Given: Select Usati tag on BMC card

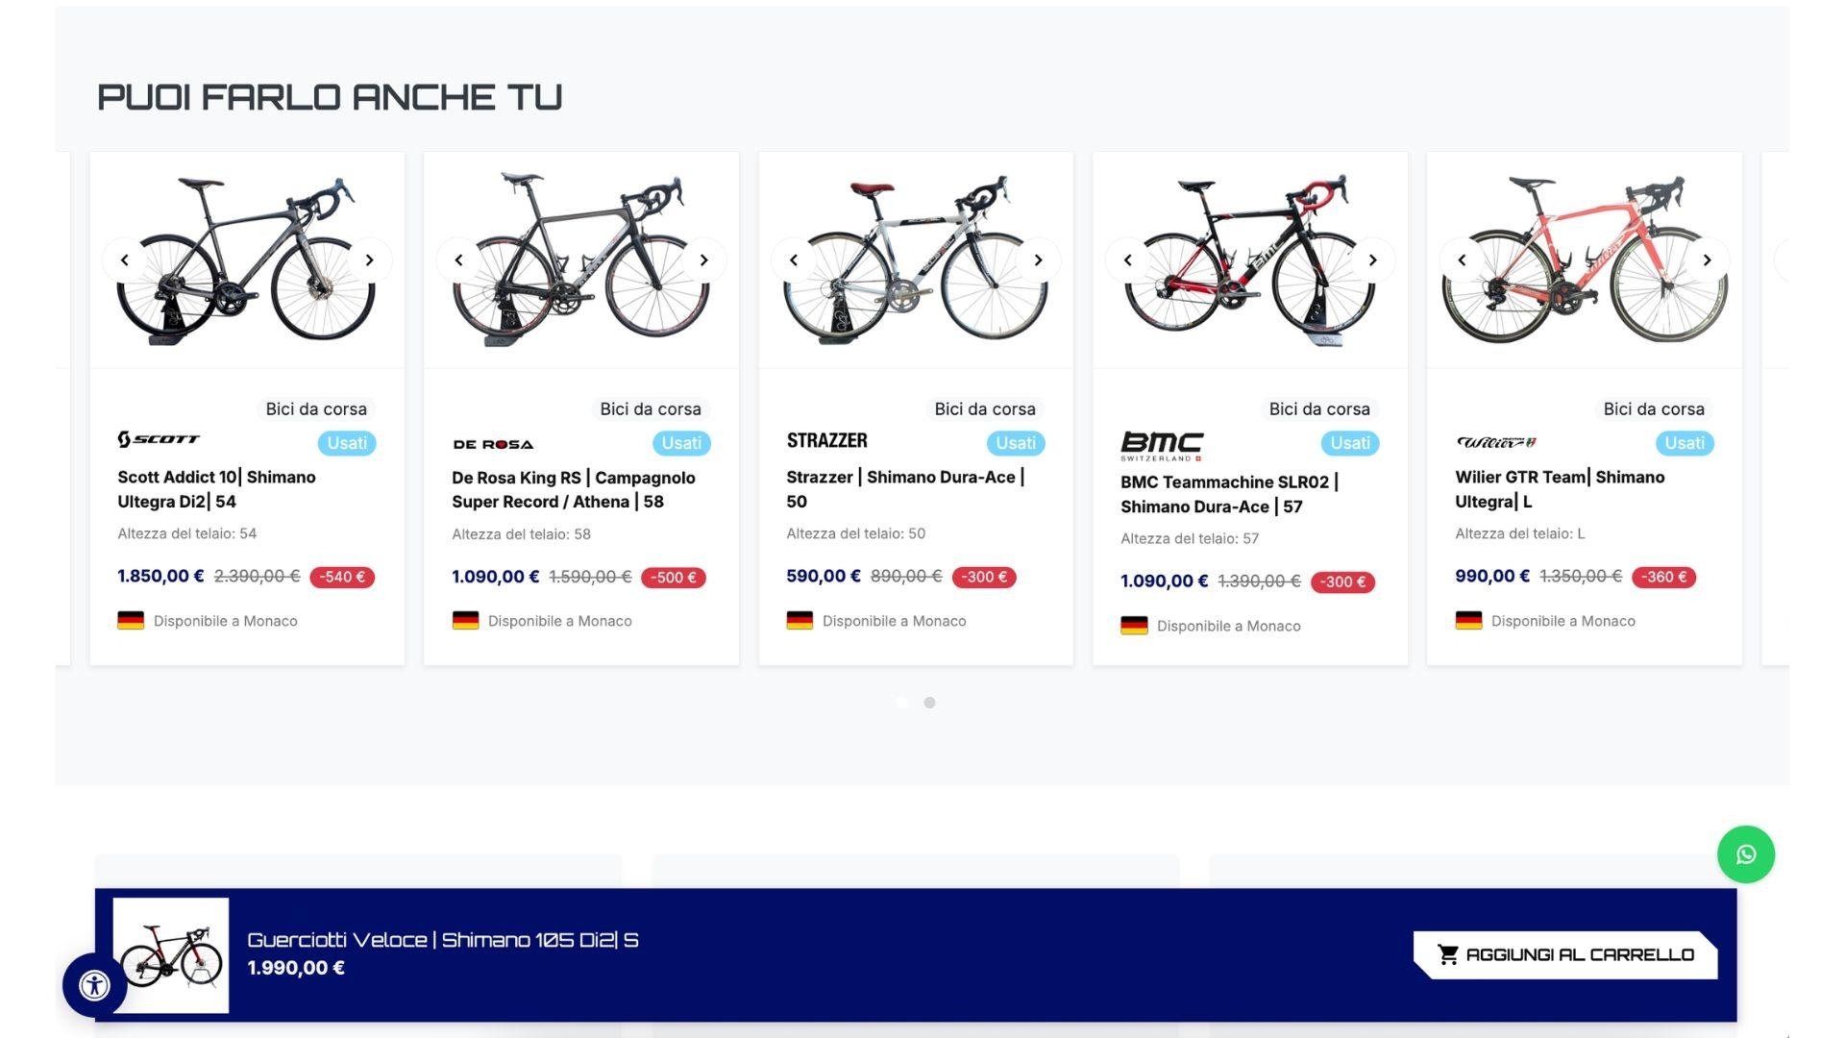Looking at the screenshot, I should click(1349, 443).
